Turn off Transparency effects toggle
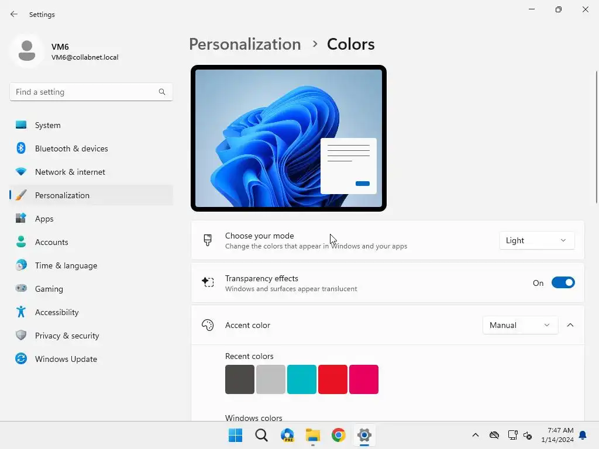Screen dimensions: 599x449 tap(563, 282)
